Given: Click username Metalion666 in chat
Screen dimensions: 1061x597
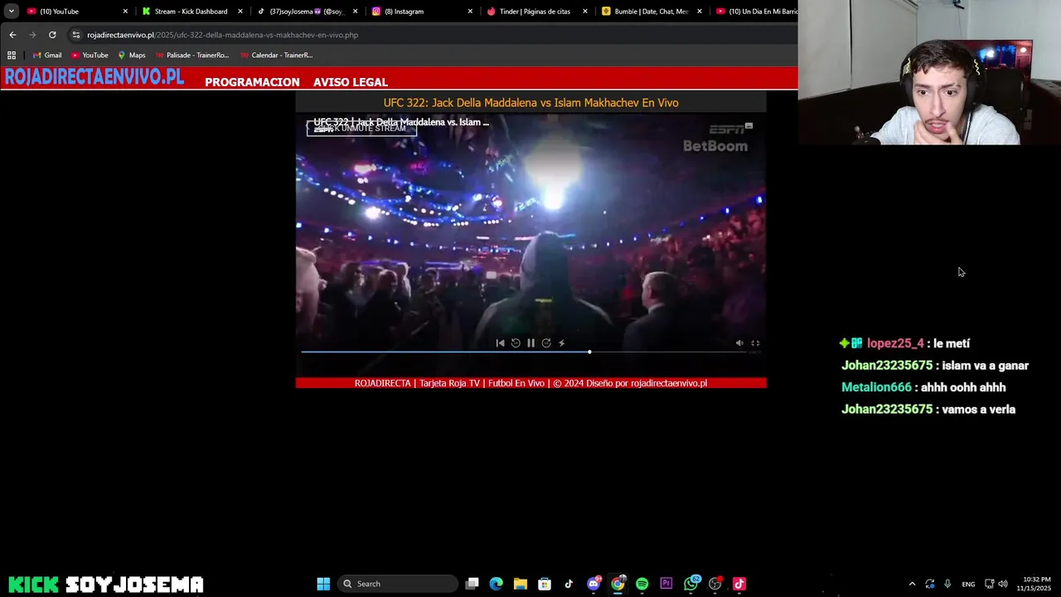Looking at the screenshot, I should point(876,387).
